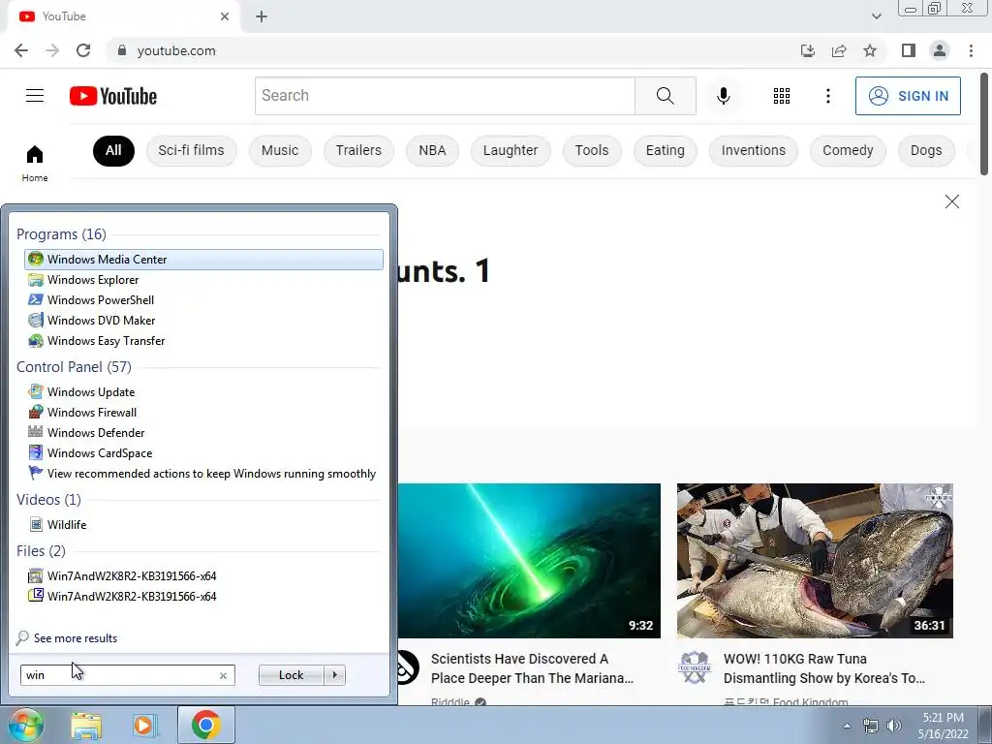
Task: Click the install app icon in the address bar
Action: click(x=807, y=50)
